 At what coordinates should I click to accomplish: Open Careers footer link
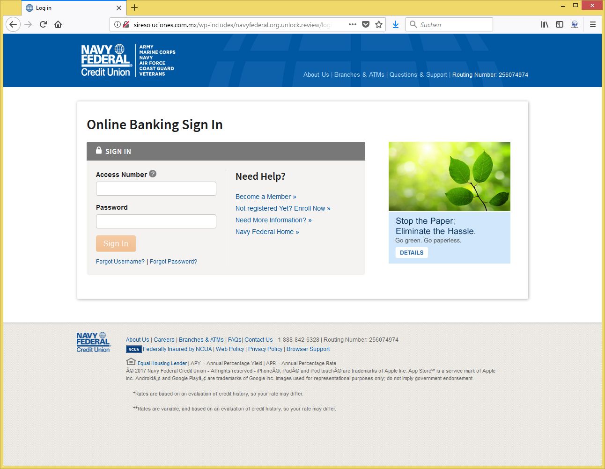(x=164, y=340)
